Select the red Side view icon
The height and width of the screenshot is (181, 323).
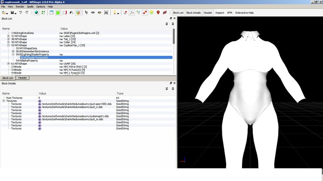tap(65, 13)
